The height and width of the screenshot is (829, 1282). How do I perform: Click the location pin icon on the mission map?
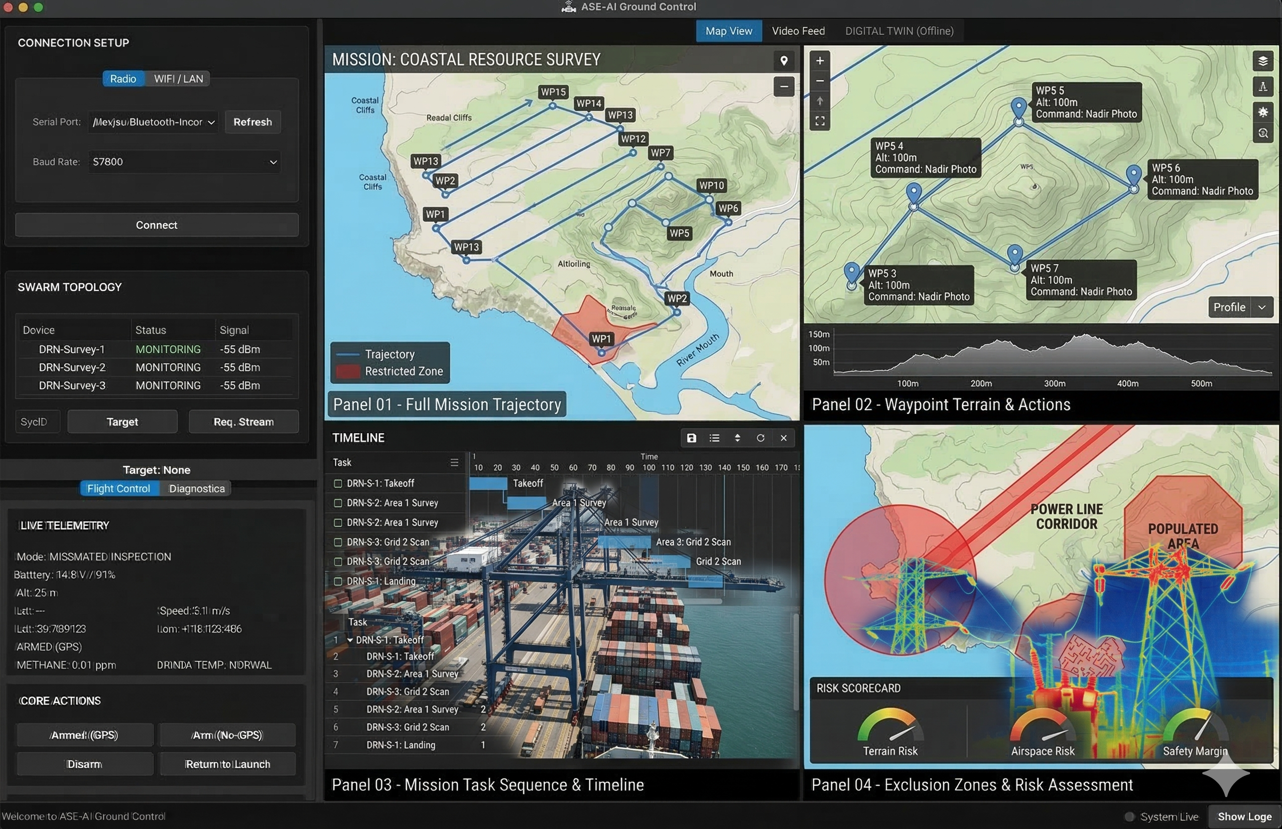[x=785, y=61]
